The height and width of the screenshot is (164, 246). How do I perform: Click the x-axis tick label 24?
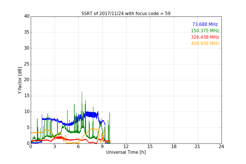221,147
